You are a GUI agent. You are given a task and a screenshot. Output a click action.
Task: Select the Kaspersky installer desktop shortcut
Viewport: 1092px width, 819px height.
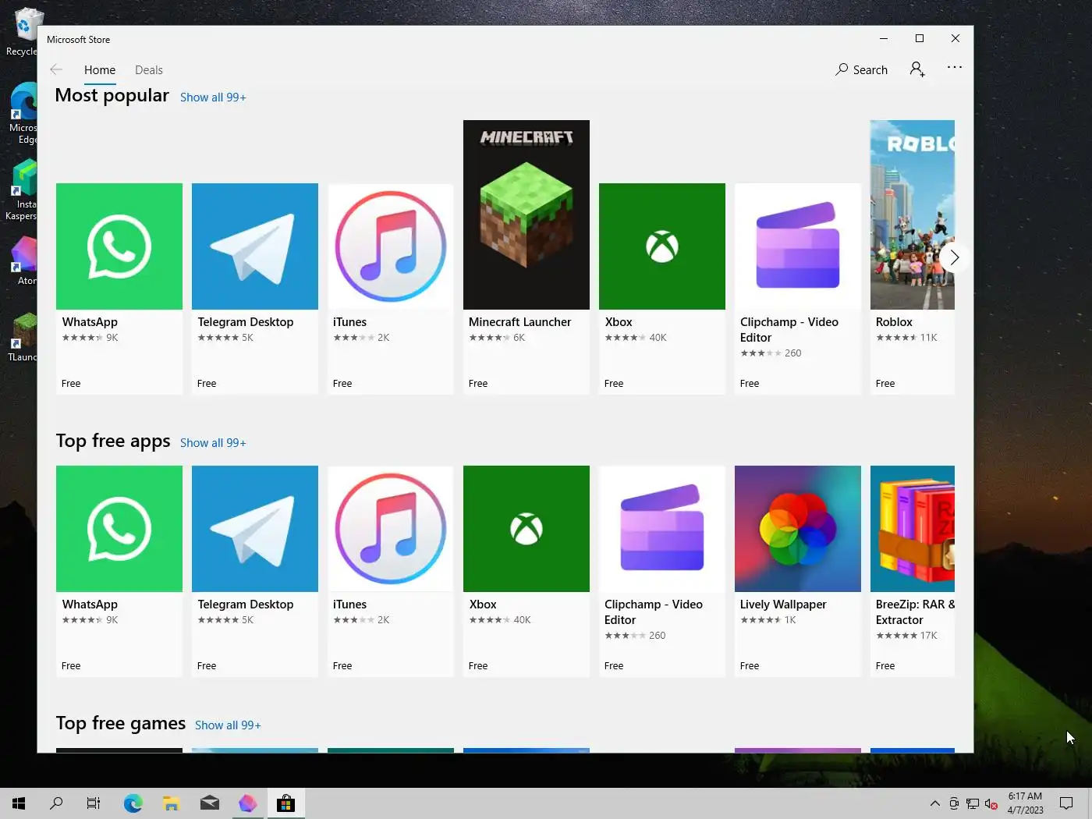(x=22, y=190)
